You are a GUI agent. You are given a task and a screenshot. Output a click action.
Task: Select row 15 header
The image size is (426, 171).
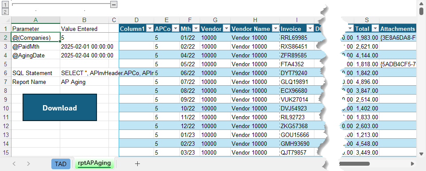click(6, 152)
